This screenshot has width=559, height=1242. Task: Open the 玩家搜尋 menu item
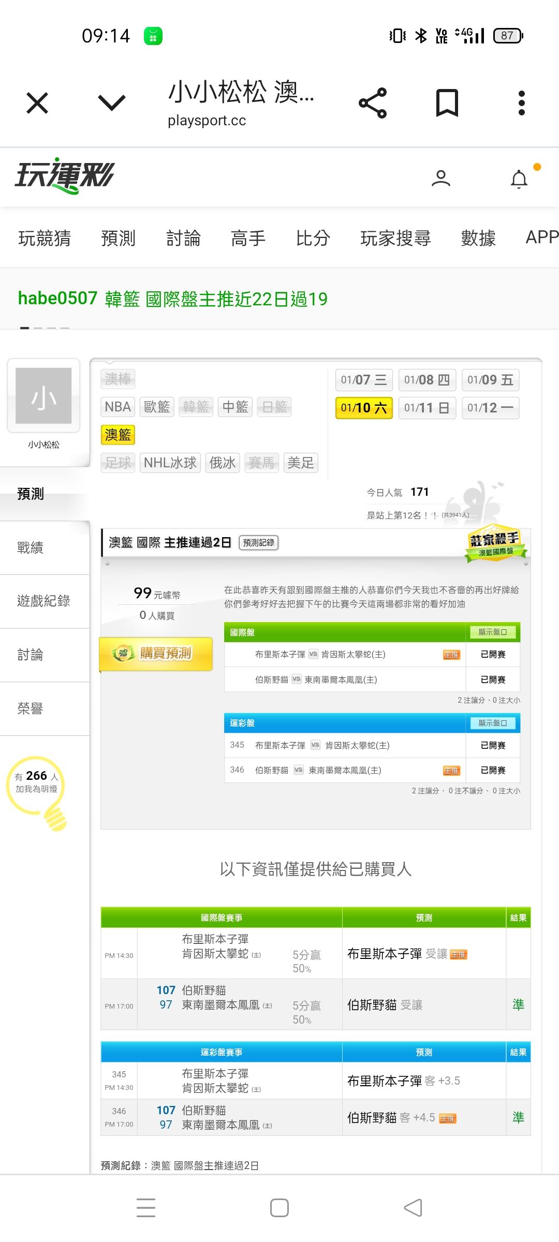[395, 238]
